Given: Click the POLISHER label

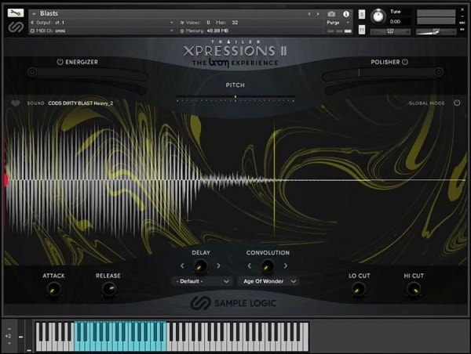Looking at the screenshot, I should point(385,62).
